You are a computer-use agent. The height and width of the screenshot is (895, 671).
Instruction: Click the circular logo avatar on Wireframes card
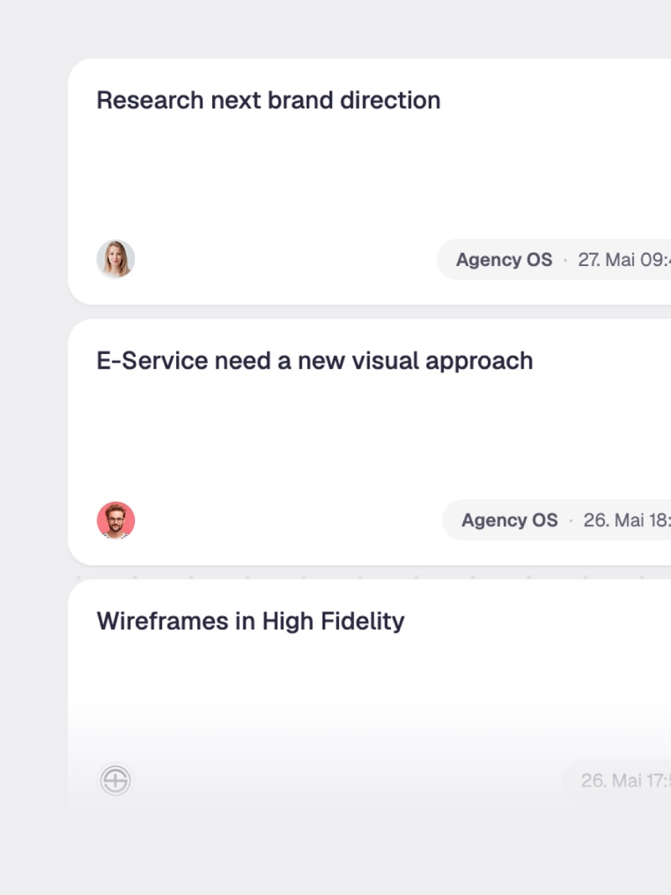[116, 780]
